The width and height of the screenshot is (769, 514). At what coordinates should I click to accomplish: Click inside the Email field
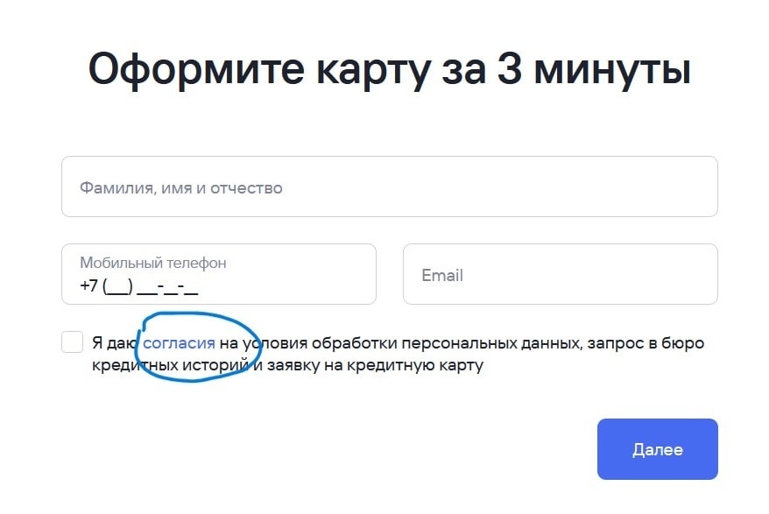tap(560, 274)
